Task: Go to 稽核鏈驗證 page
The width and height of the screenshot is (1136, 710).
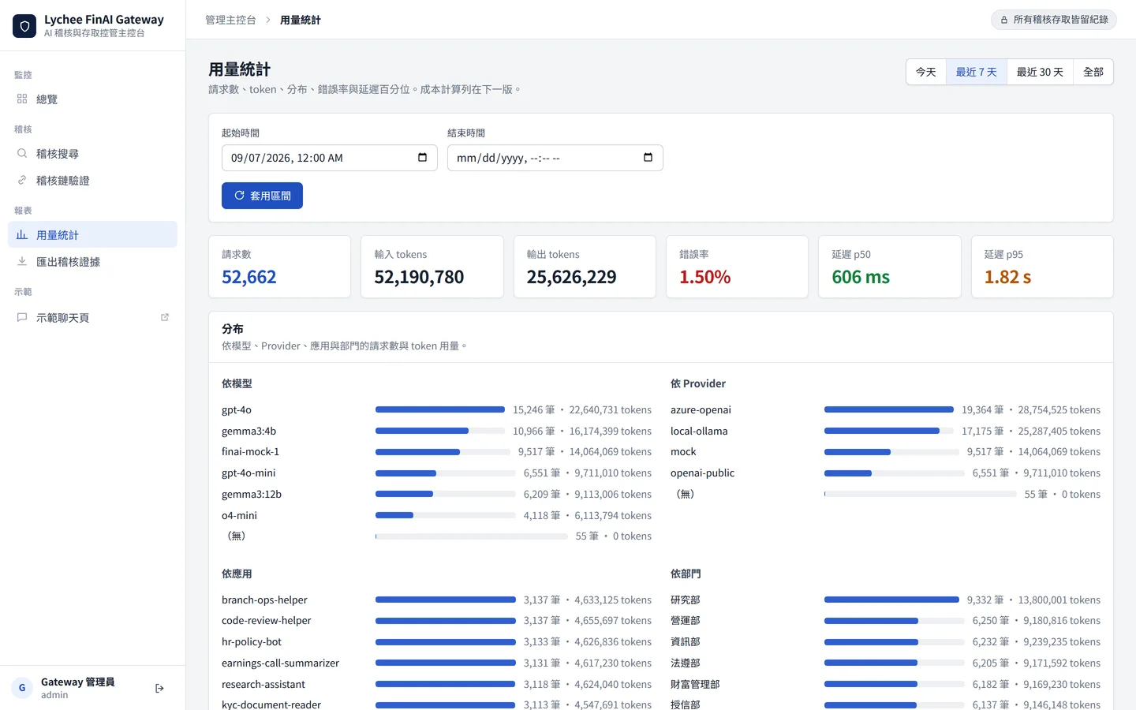Action: [92, 180]
